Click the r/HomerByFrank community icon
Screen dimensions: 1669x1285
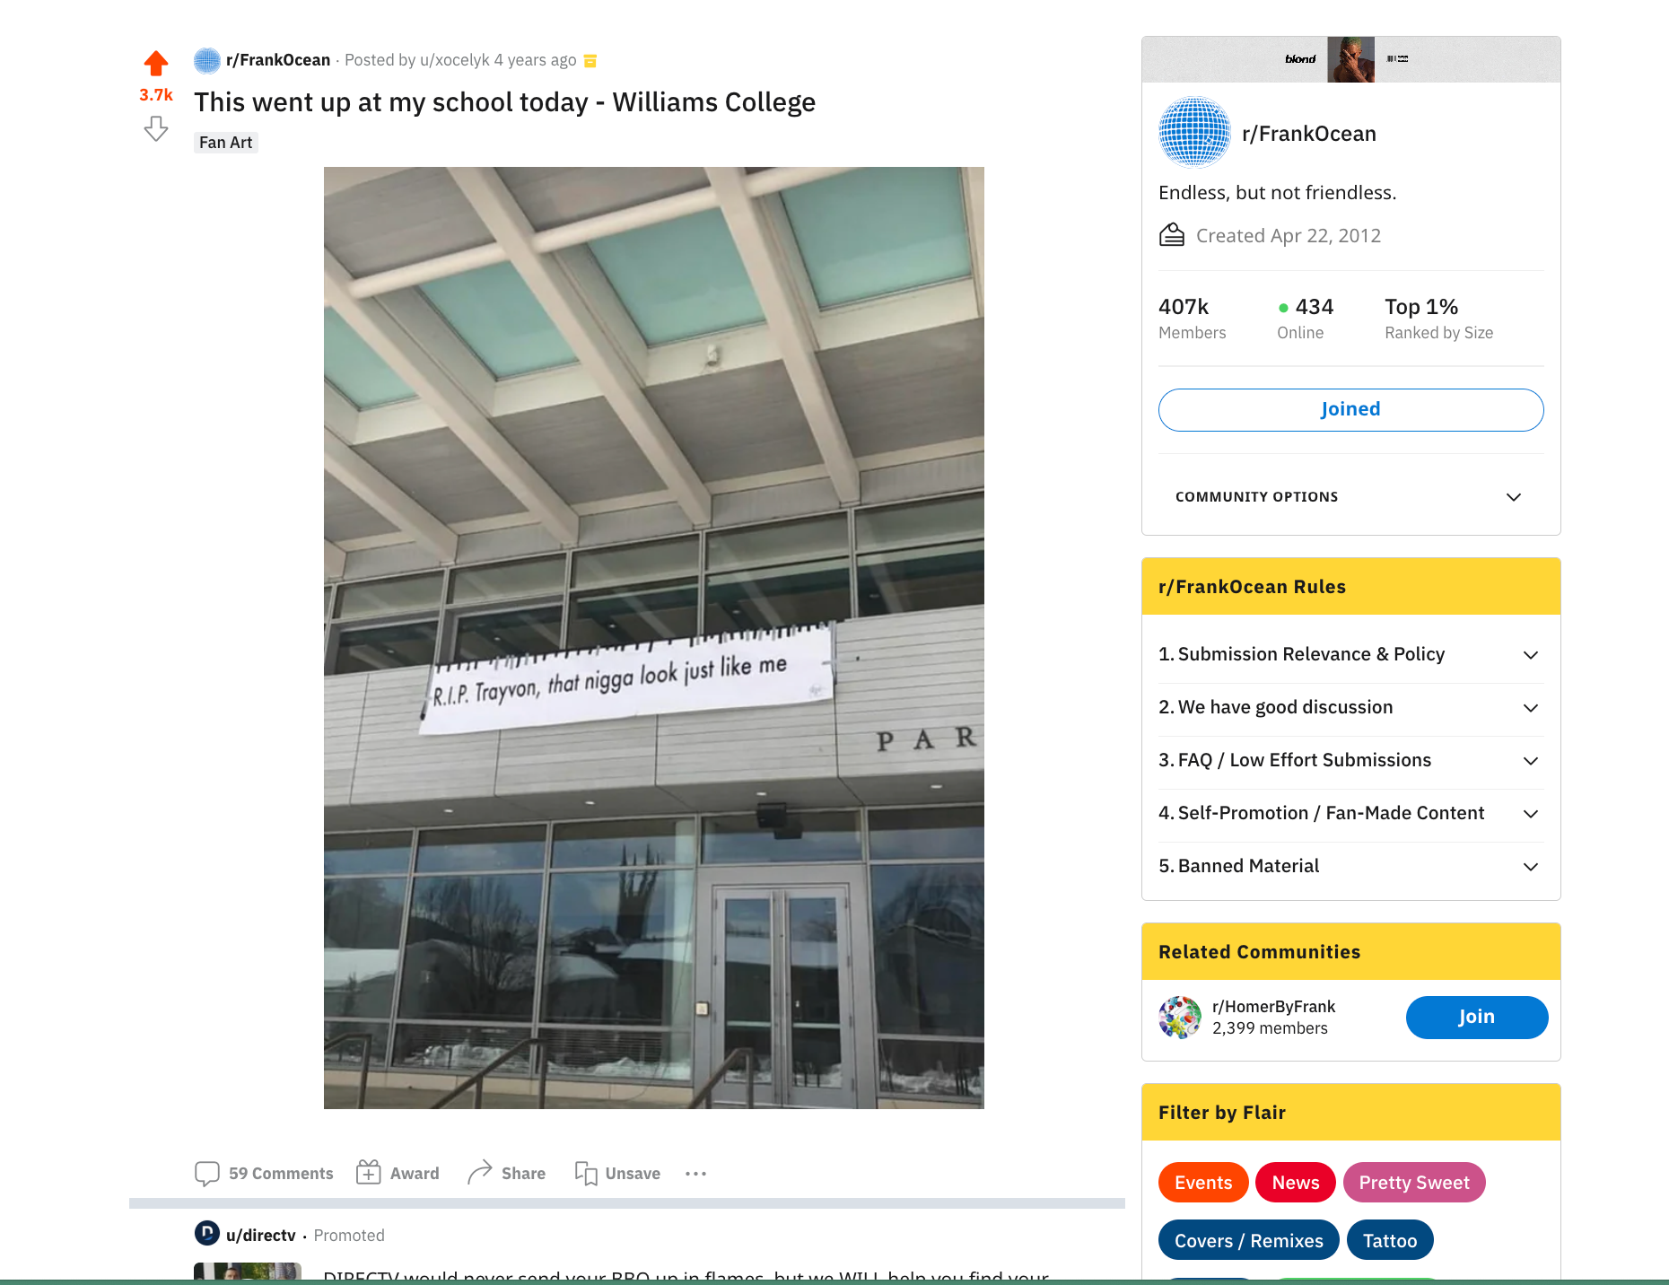[1180, 1017]
